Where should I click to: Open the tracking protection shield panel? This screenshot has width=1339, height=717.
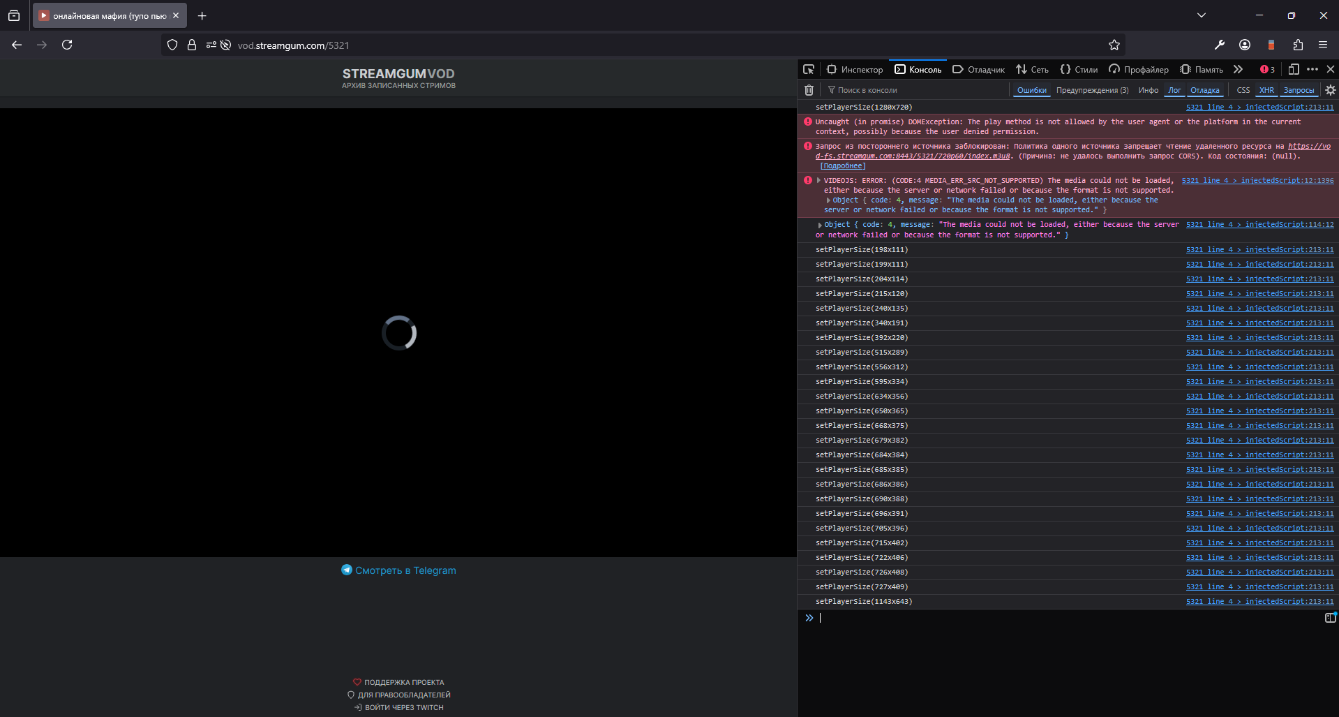pyautogui.click(x=172, y=45)
